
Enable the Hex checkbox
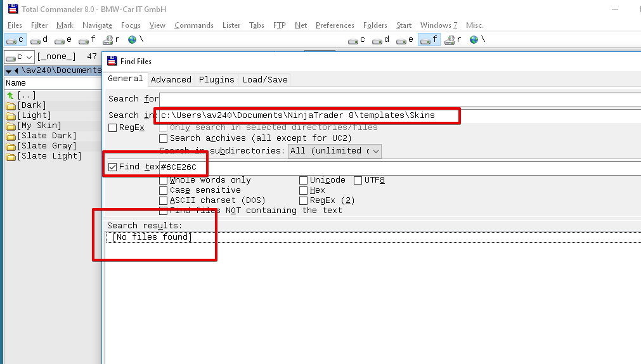pos(303,191)
